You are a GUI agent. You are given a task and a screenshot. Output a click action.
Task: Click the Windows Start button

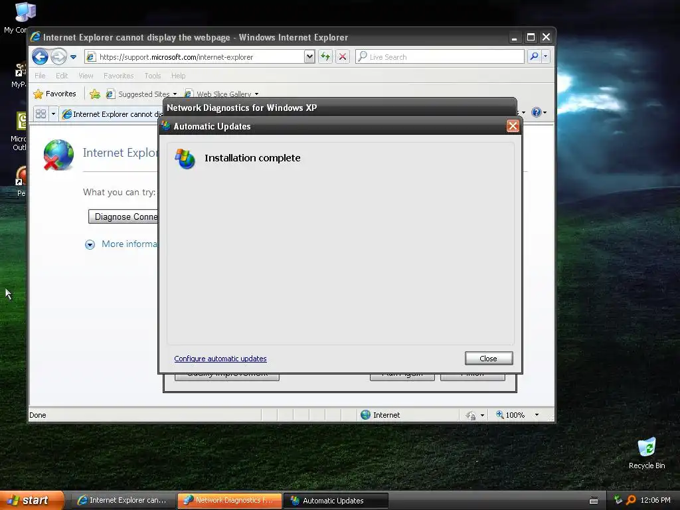(x=32, y=500)
